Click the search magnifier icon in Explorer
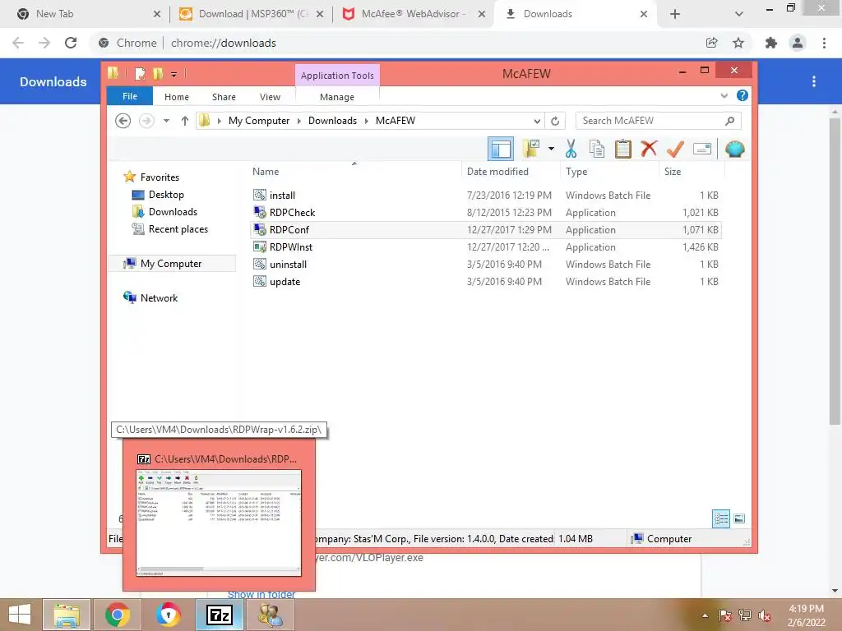 (x=729, y=121)
